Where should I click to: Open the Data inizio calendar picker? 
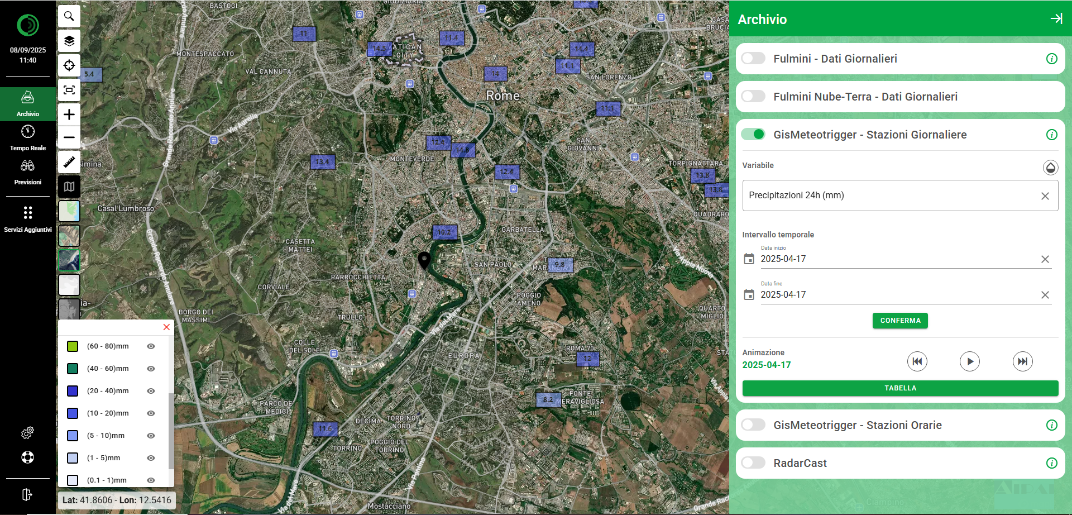coord(749,259)
